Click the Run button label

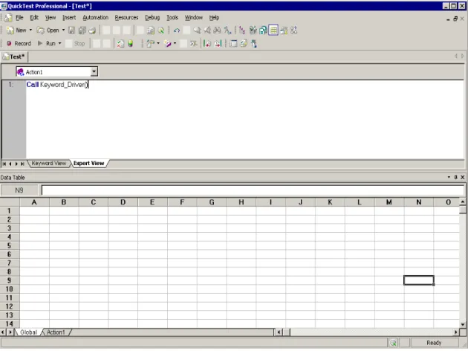[x=51, y=44]
